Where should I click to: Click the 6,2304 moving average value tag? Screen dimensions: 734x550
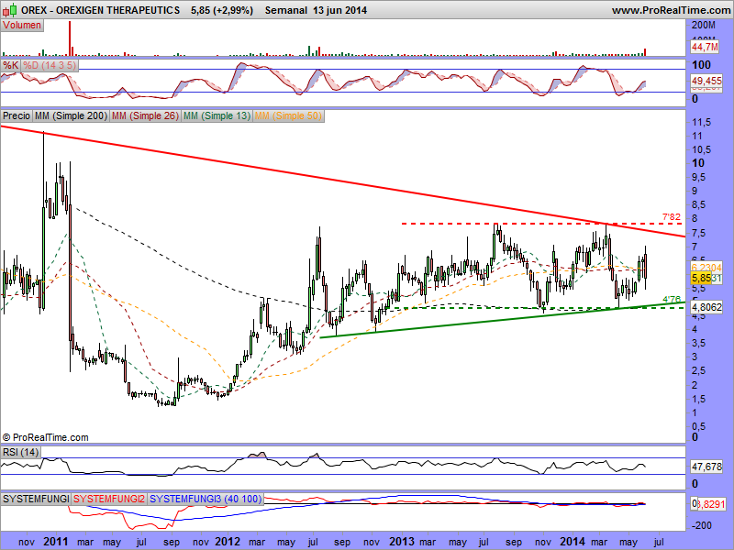706,267
